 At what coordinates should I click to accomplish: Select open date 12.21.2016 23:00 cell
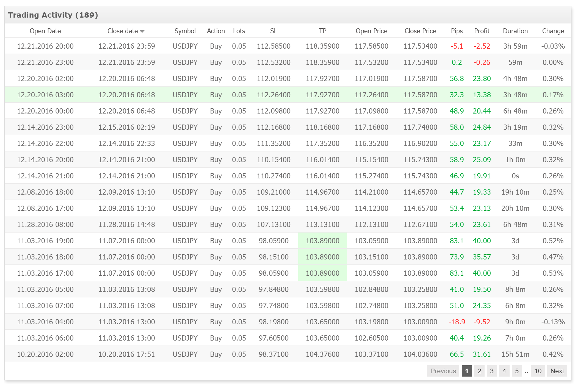point(45,62)
